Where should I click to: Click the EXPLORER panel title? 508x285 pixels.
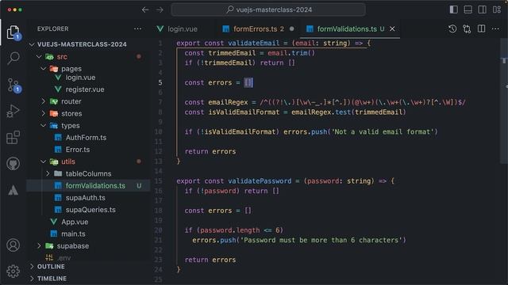(x=53, y=28)
